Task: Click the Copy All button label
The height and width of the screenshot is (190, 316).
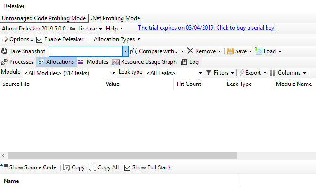Action: [x=108, y=167]
